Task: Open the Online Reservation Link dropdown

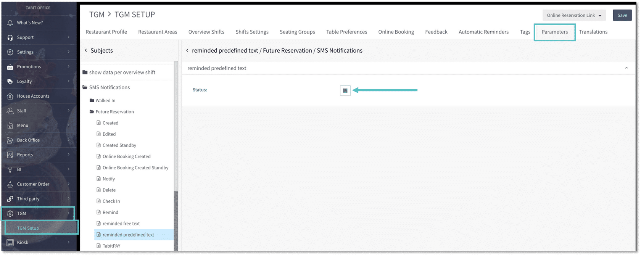Action: coord(574,15)
